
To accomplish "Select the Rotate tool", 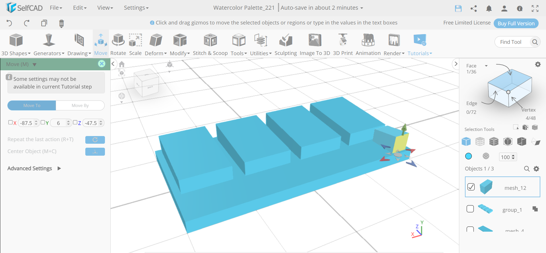I will [x=118, y=44].
